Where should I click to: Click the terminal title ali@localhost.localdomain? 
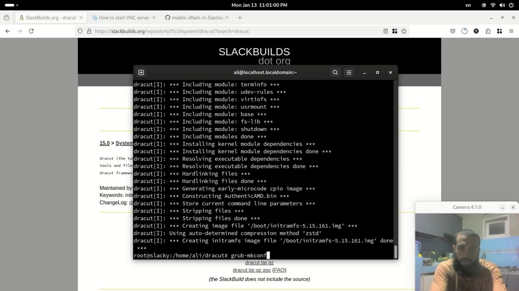pyautogui.click(x=265, y=72)
